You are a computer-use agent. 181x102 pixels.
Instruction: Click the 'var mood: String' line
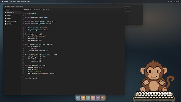36,28
